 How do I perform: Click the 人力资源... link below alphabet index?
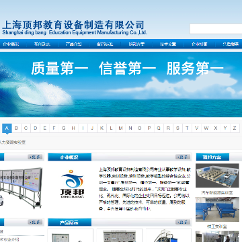coord(13,143)
